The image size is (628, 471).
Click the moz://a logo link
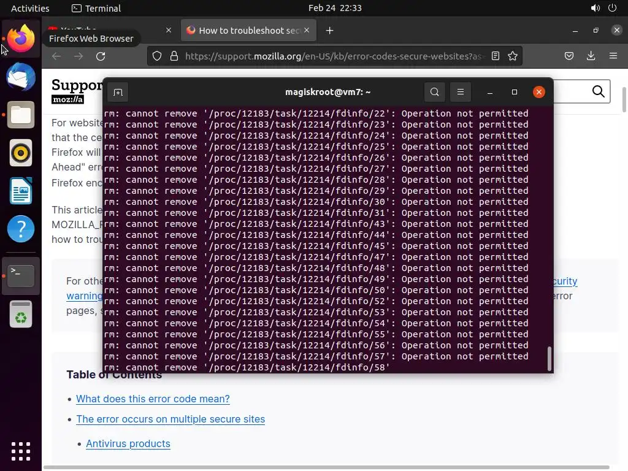pos(67,99)
